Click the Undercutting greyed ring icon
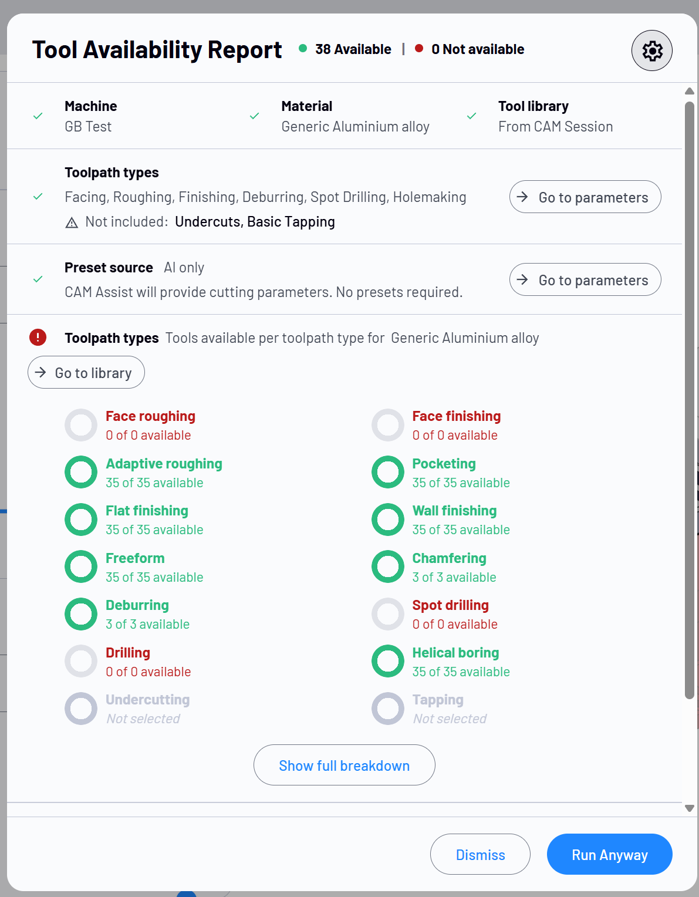The image size is (699, 897). click(x=81, y=709)
